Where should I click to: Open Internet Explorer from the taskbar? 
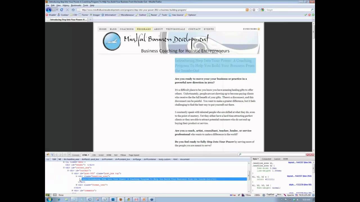58,199
